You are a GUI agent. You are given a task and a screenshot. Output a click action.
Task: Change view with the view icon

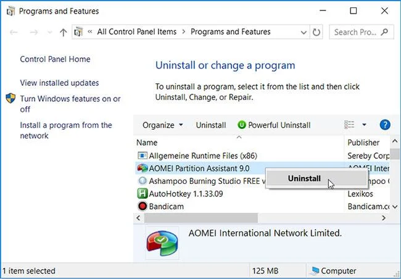[349, 125]
